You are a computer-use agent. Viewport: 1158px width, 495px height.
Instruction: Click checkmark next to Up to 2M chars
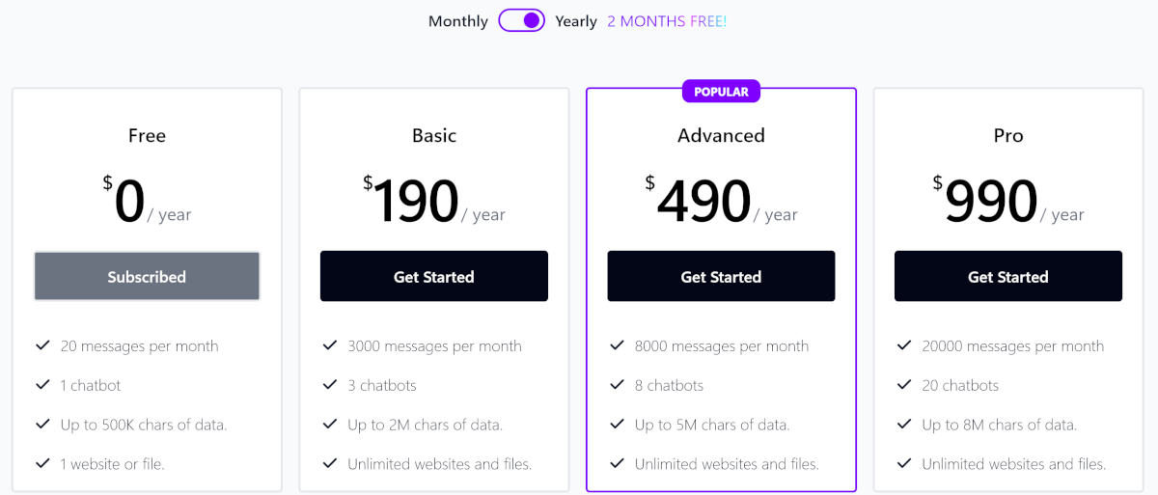click(330, 425)
